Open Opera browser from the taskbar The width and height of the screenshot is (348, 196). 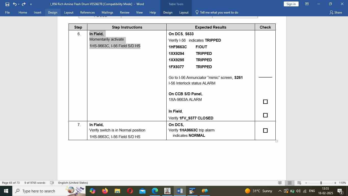130,191
